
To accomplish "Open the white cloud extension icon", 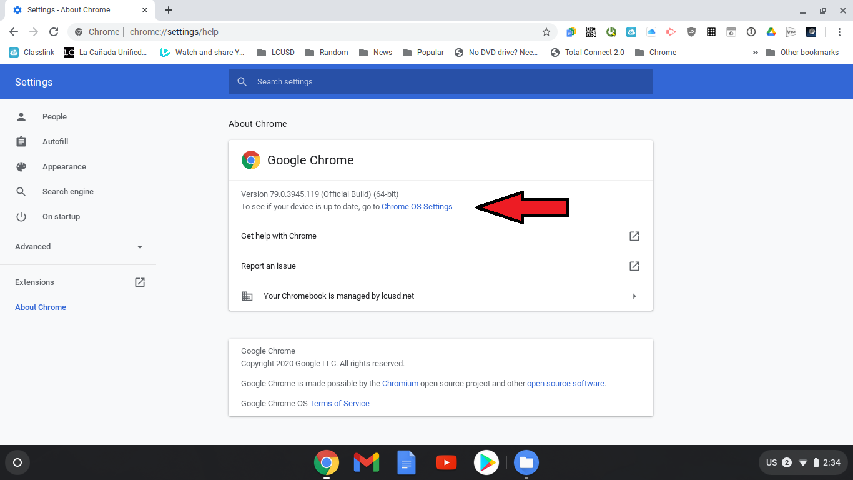I will [x=651, y=32].
